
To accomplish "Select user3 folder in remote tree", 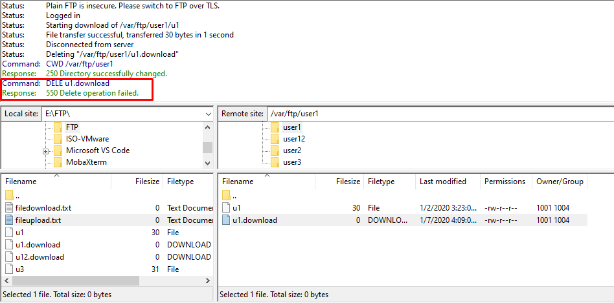I will (292, 162).
